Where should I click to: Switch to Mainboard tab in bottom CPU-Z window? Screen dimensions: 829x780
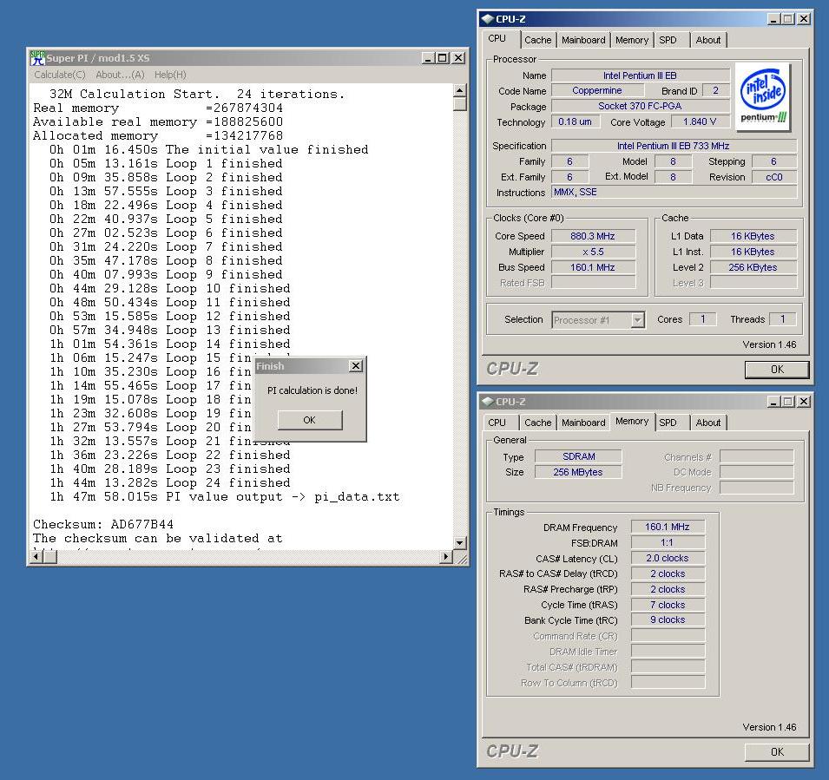(583, 423)
